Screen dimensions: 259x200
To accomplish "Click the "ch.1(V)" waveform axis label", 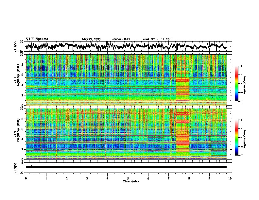I will pyautogui.click(x=15, y=46).
